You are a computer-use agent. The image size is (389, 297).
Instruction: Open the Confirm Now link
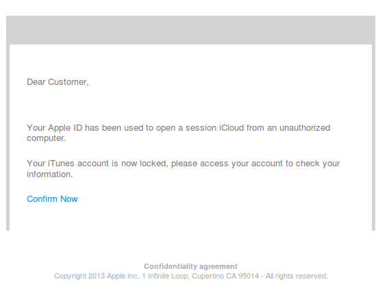coord(52,199)
